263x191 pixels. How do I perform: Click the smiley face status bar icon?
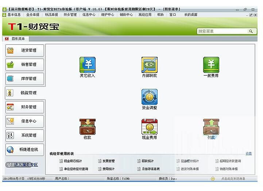coord(213,179)
